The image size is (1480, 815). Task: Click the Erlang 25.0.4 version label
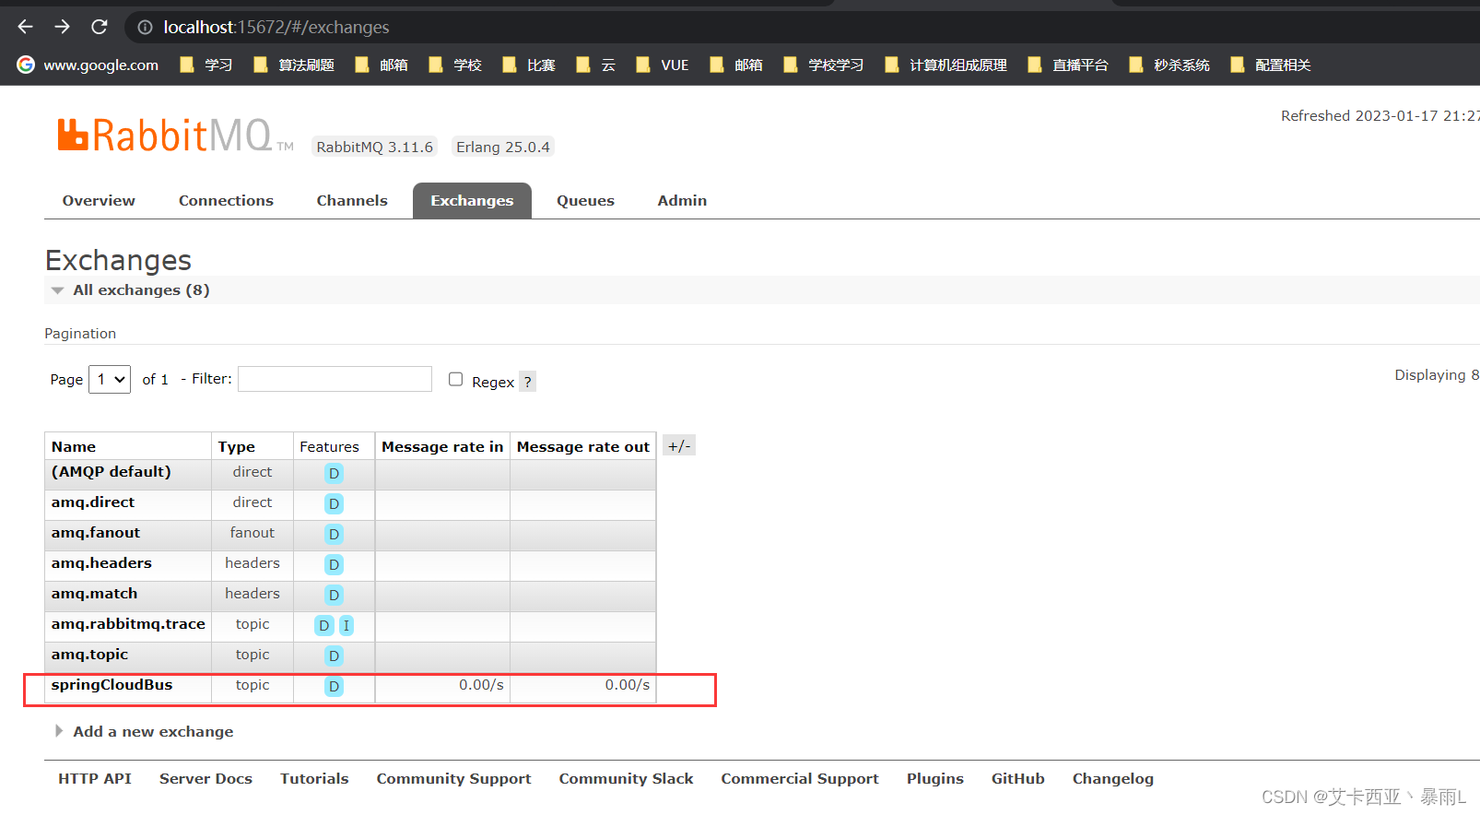point(503,147)
